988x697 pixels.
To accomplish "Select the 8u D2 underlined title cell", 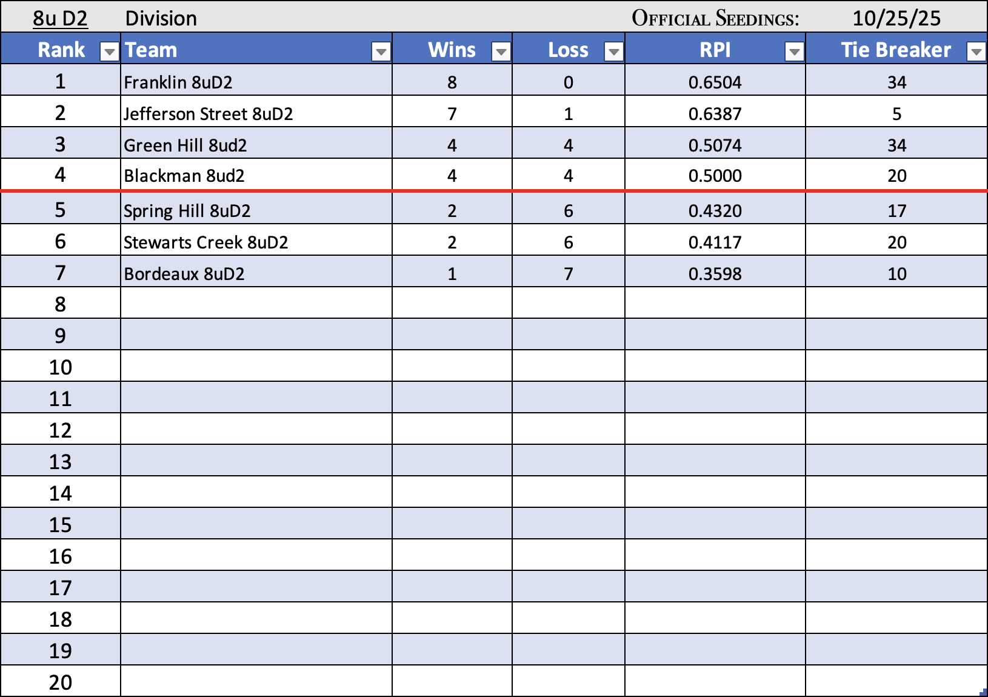I will 60,18.
